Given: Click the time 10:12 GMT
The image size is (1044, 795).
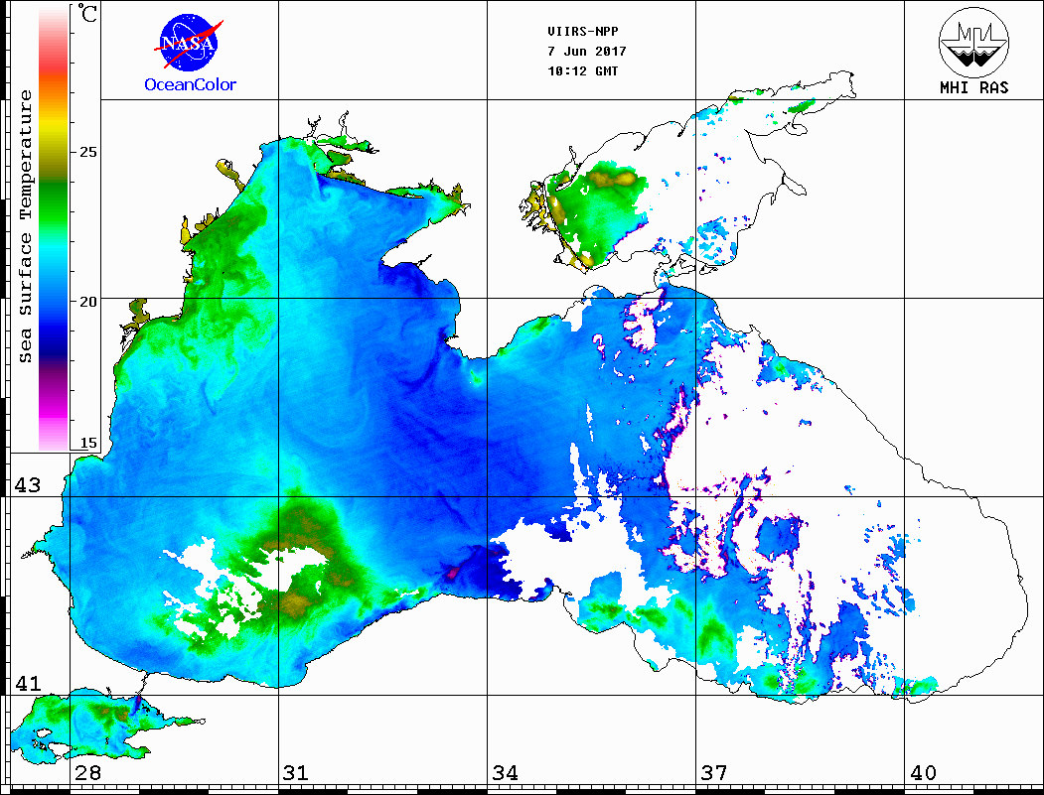Looking at the screenshot, I should [582, 71].
